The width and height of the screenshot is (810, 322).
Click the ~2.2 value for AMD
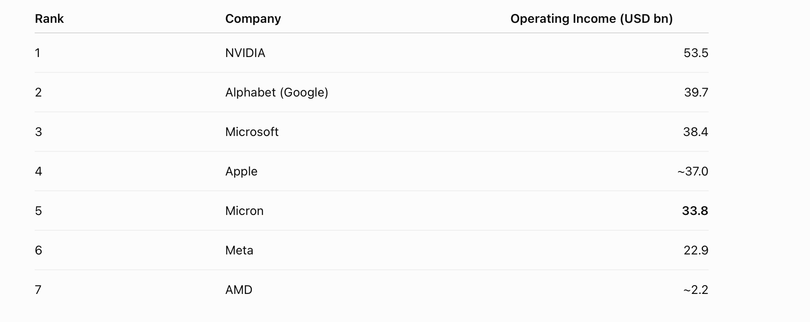(x=696, y=290)
